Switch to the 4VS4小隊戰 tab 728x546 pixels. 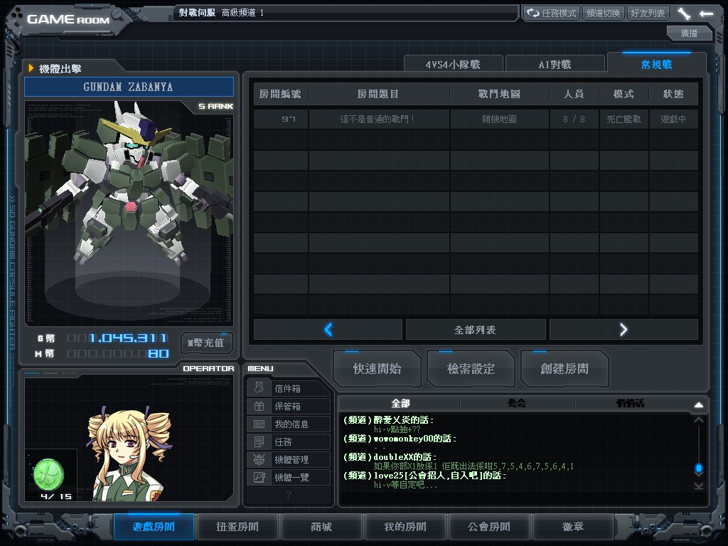pyautogui.click(x=453, y=64)
